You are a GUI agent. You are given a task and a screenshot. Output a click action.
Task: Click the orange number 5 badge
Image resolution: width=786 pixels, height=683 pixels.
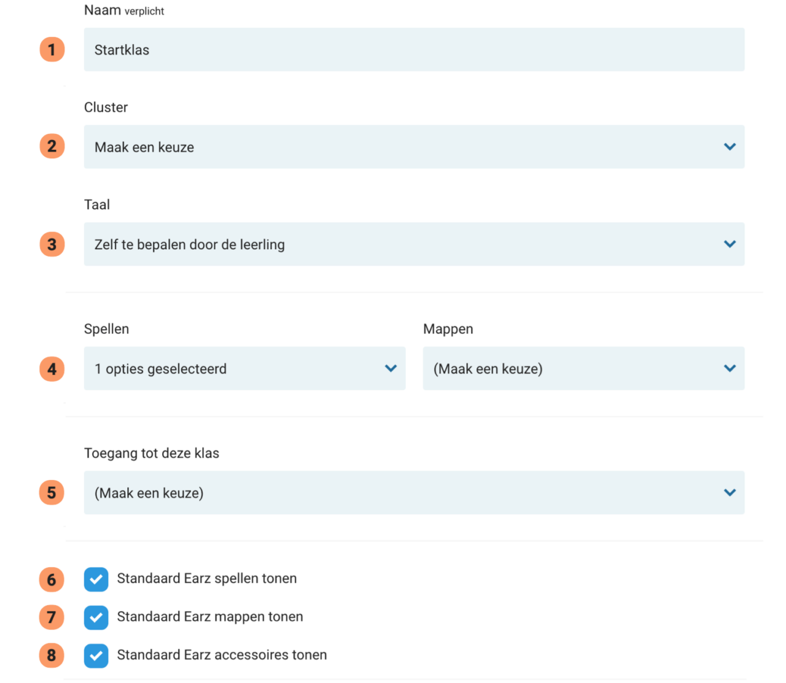coord(52,493)
